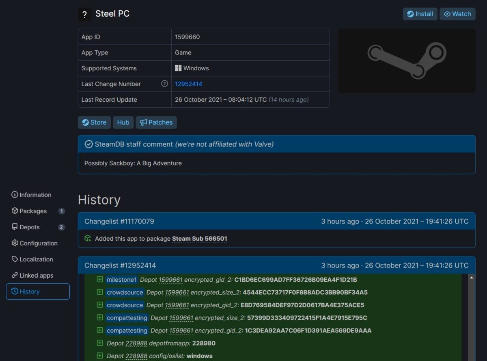The height and width of the screenshot is (361, 487).
Task: Click crowdsource tag on encrypted_gid_2 row
Action: pyautogui.click(x=125, y=305)
